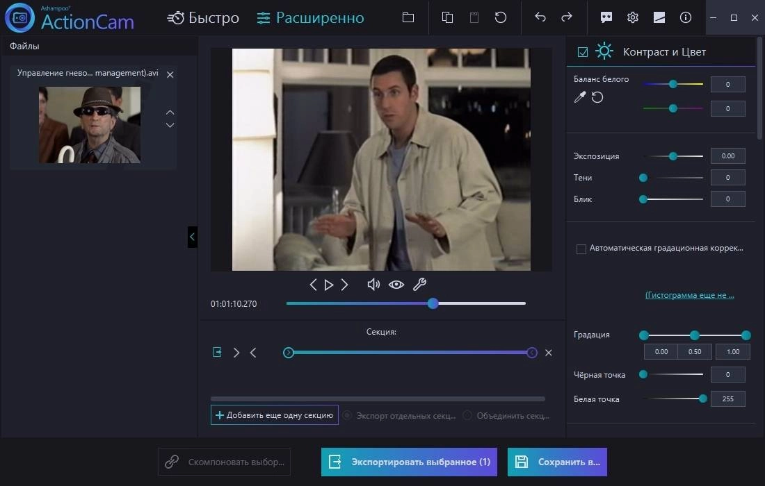The image size is (765, 486).
Task: Click the reset circular arrow icon
Action: coord(501,17)
